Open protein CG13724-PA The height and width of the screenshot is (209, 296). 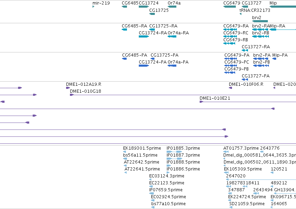click(x=153, y=62)
